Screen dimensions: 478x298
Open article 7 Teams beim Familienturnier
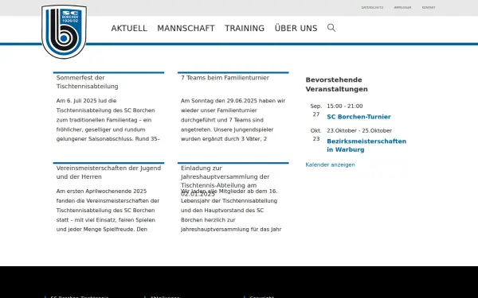[x=225, y=78]
